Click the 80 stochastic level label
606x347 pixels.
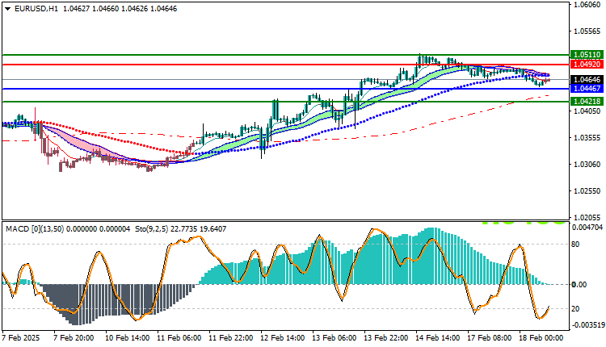pyautogui.click(x=575, y=245)
